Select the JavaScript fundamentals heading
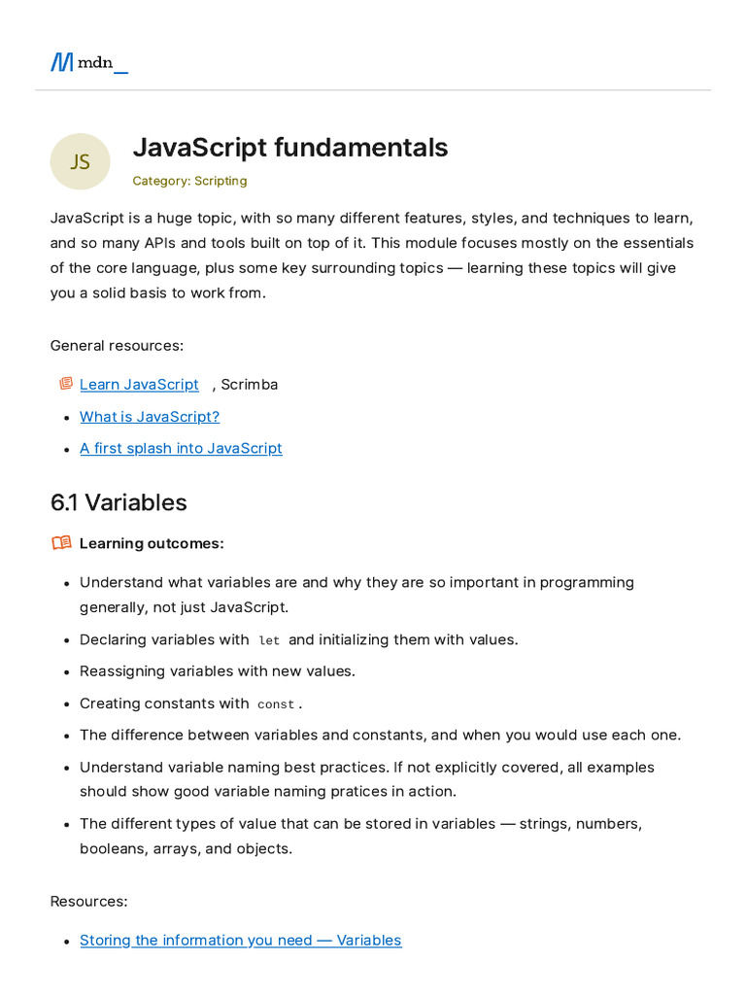Viewport: 746px width, 995px height. pos(289,148)
